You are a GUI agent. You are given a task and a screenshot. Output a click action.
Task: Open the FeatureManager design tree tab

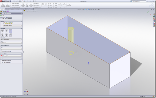(1, 11)
